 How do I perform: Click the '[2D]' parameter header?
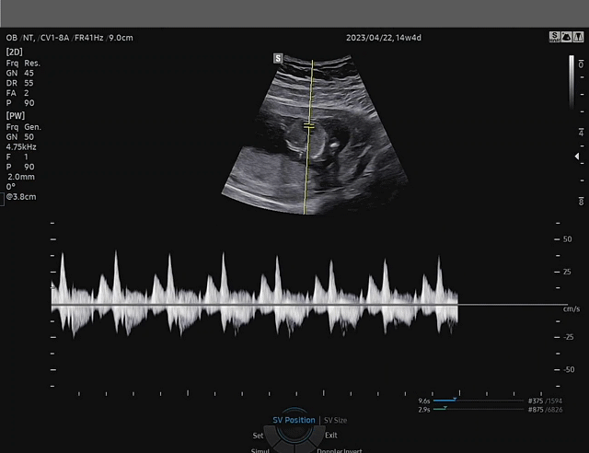(15, 52)
